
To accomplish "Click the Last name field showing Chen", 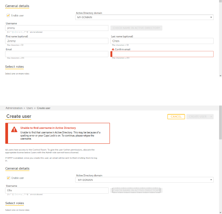I will click(162, 41).
